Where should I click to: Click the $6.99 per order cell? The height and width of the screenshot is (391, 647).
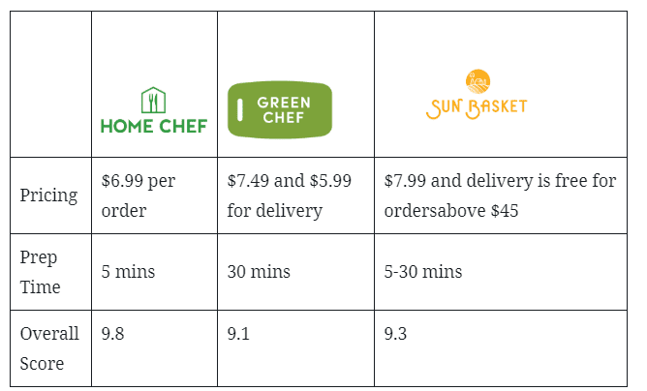point(154,195)
